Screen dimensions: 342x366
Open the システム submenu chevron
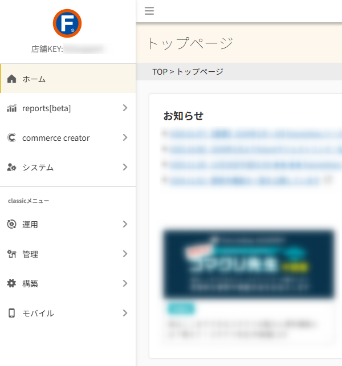pyautogui.click(x=125, y=168)
